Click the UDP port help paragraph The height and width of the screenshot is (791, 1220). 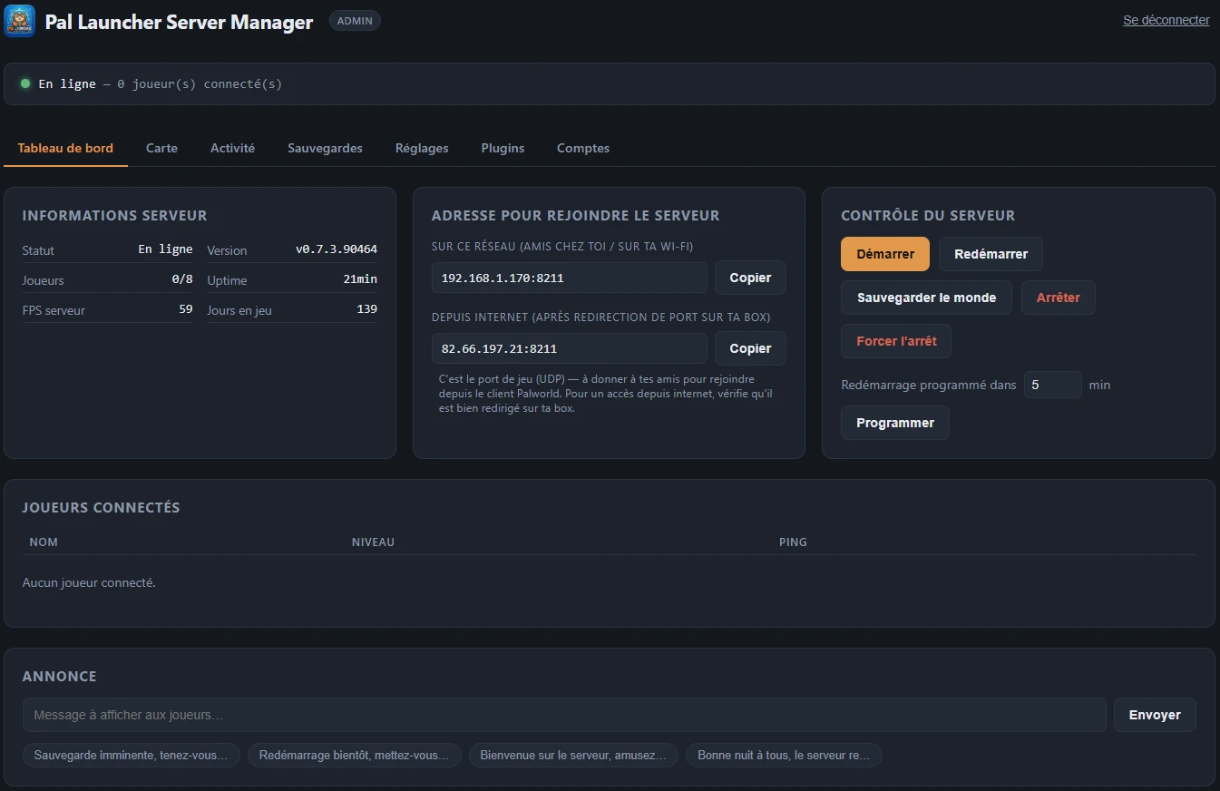606,394
